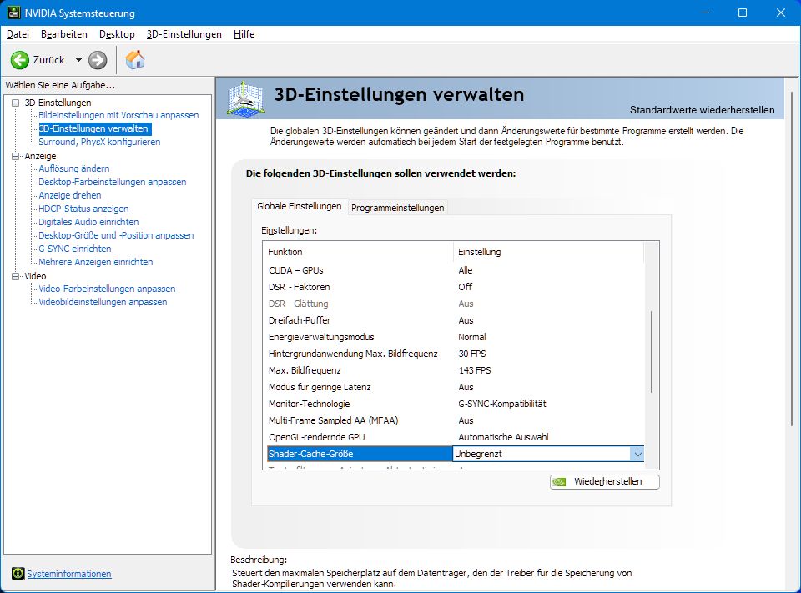Click the G-SYNC-Kompatibilität value
The height and width of the screenshot is (593, 801).
(502, 404)
